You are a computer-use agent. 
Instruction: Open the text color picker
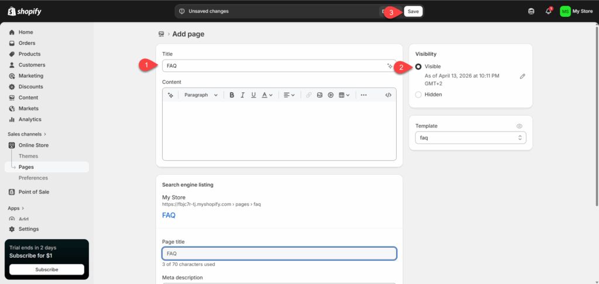[267, 95]
